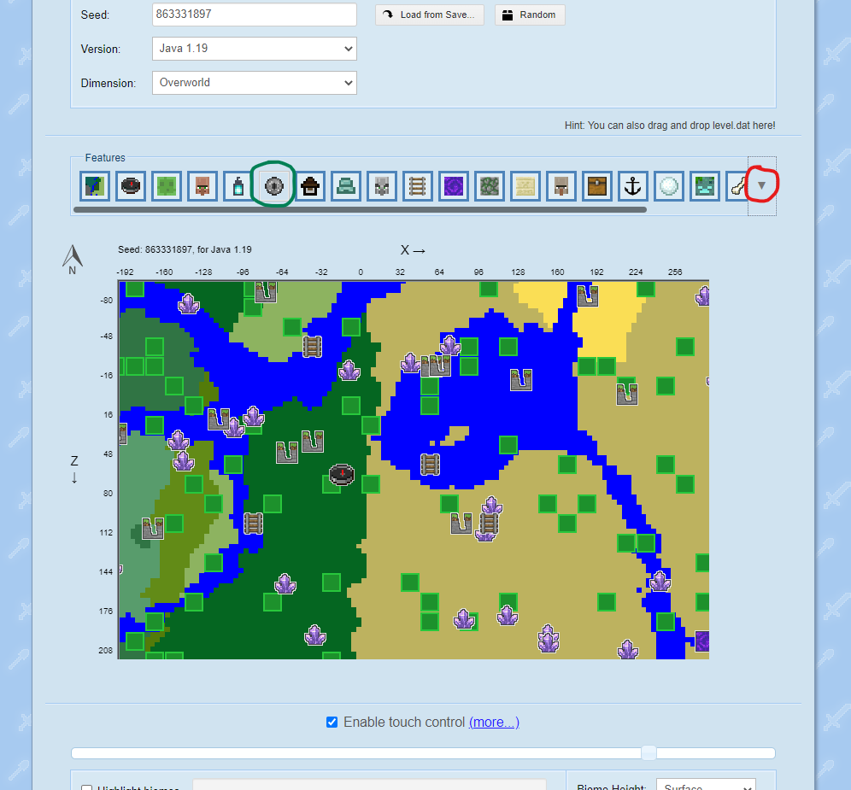Image resolution: width=851 pixels, height=790 pixels.
Task: Open the Dimension dropdown showing Overworld
Action: click(x=254, y=83)
